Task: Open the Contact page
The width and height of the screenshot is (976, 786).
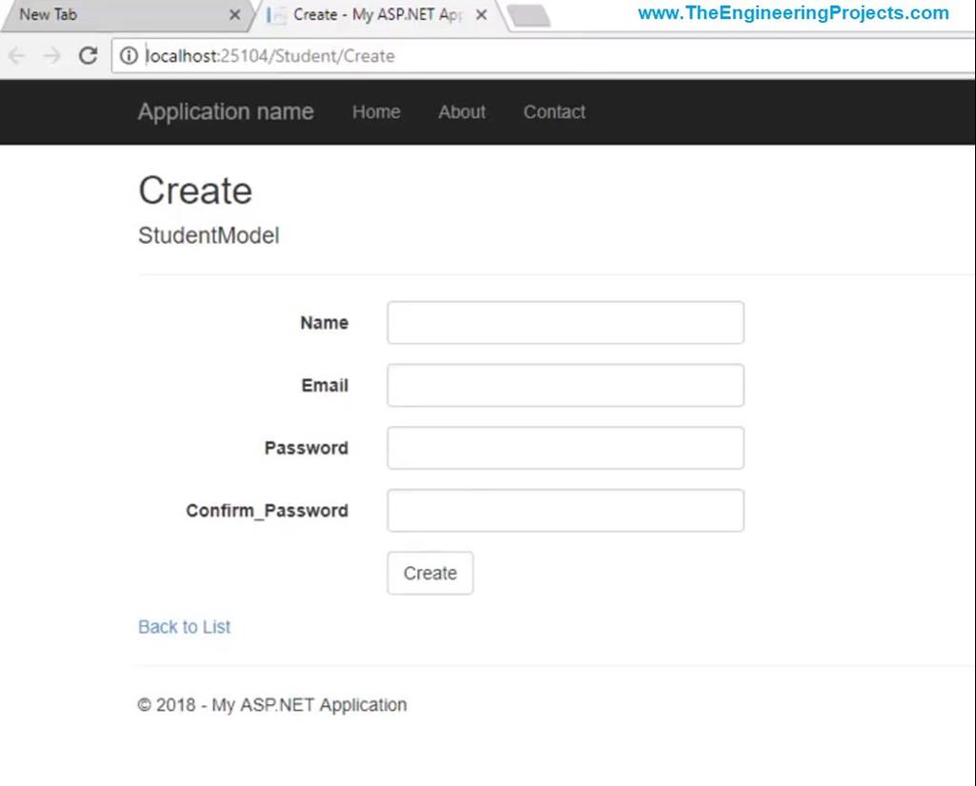Action: [554, 112]
